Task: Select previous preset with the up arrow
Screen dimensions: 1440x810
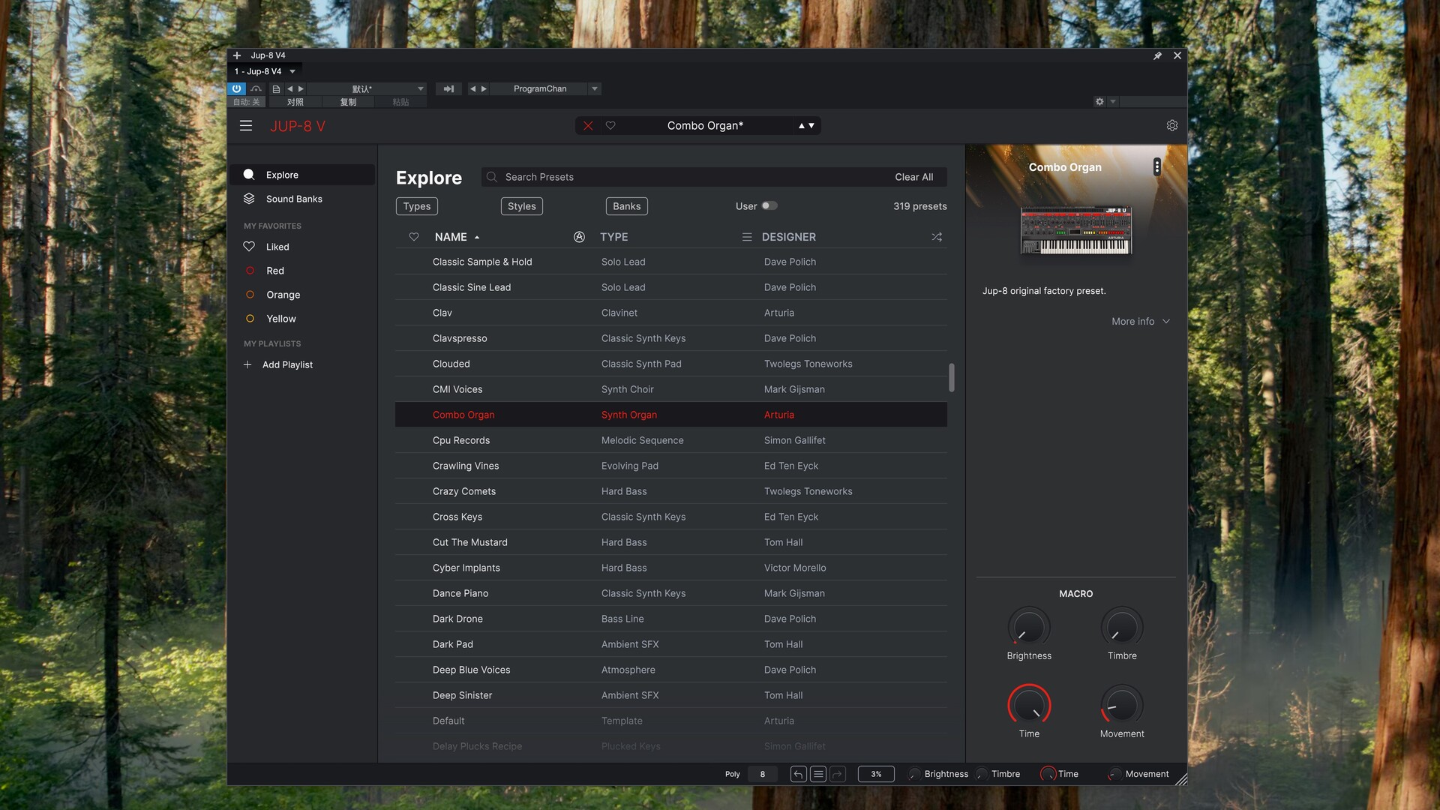Action: pos(802,126)
